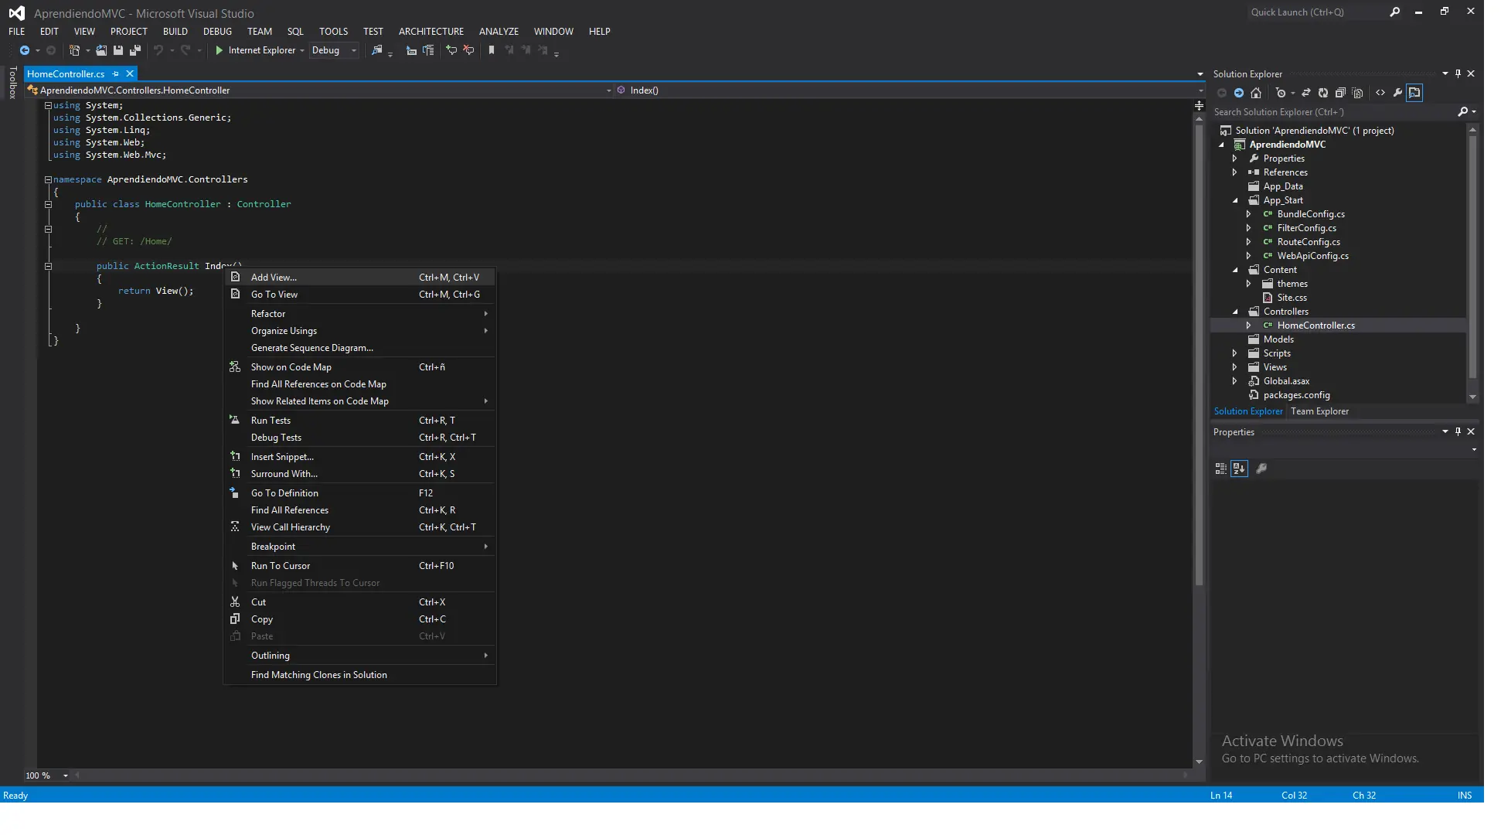Screen dimensions: 1501x835
Task: Click the Uncomment selected lines icon
Action: click(468, 50)
